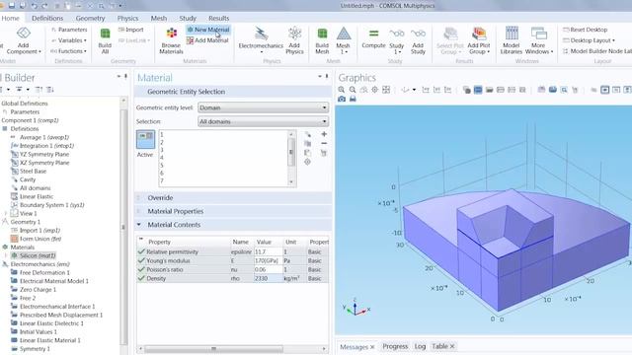Open the Geometric entity level dropdown
Screen dimensions: 632x355
264,107
